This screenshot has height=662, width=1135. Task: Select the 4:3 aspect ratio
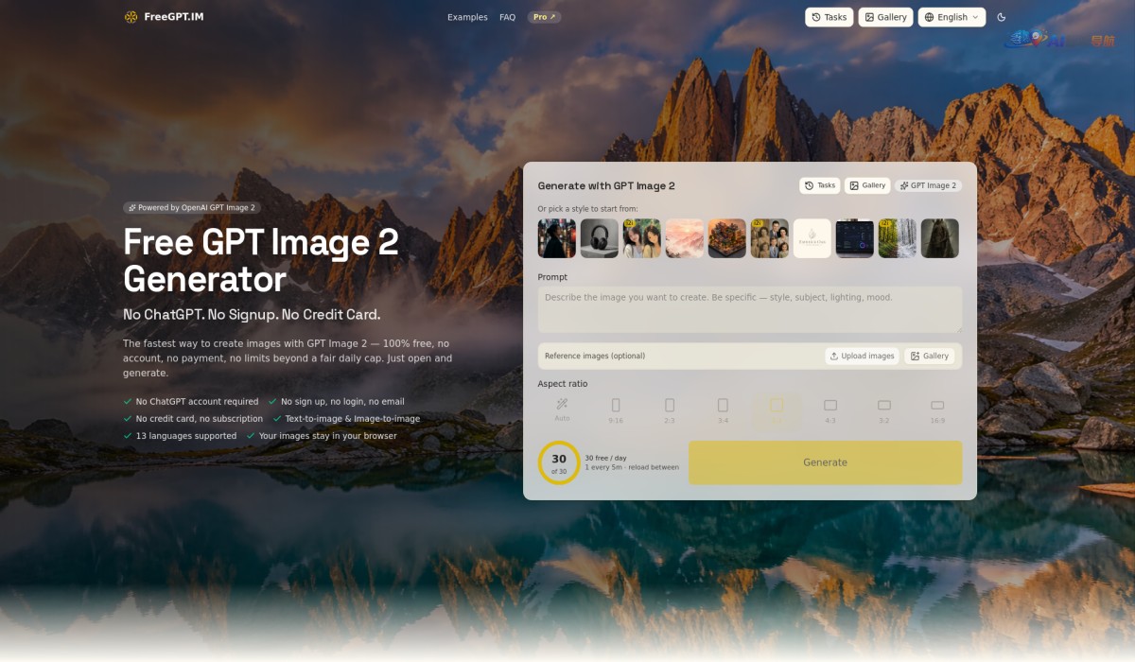click(x=830, y=409)
